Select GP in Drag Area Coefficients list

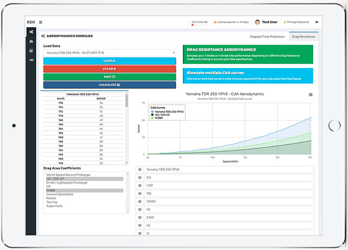tap(48, 186)
